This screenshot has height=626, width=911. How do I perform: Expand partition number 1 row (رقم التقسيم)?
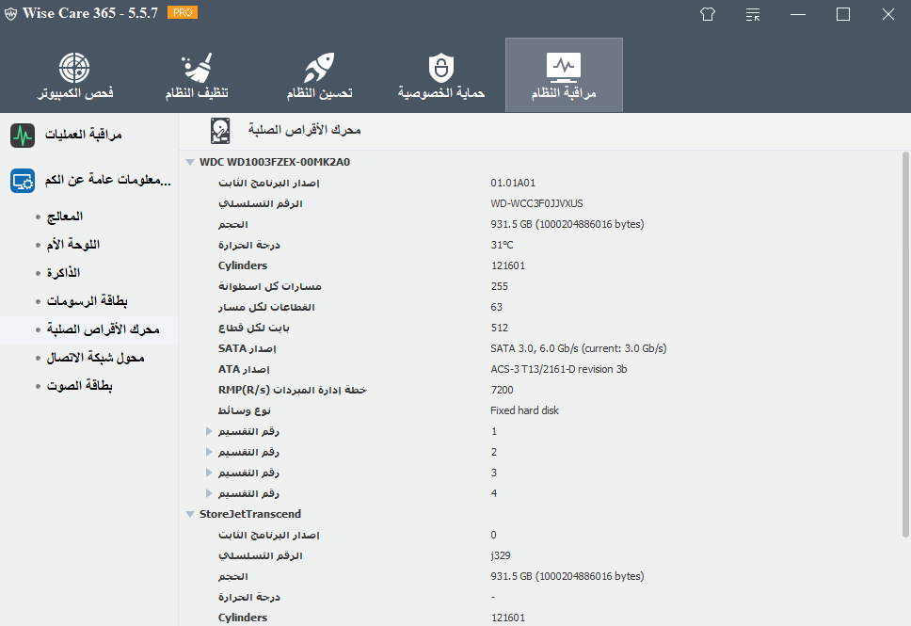click(x=209, y=431)
